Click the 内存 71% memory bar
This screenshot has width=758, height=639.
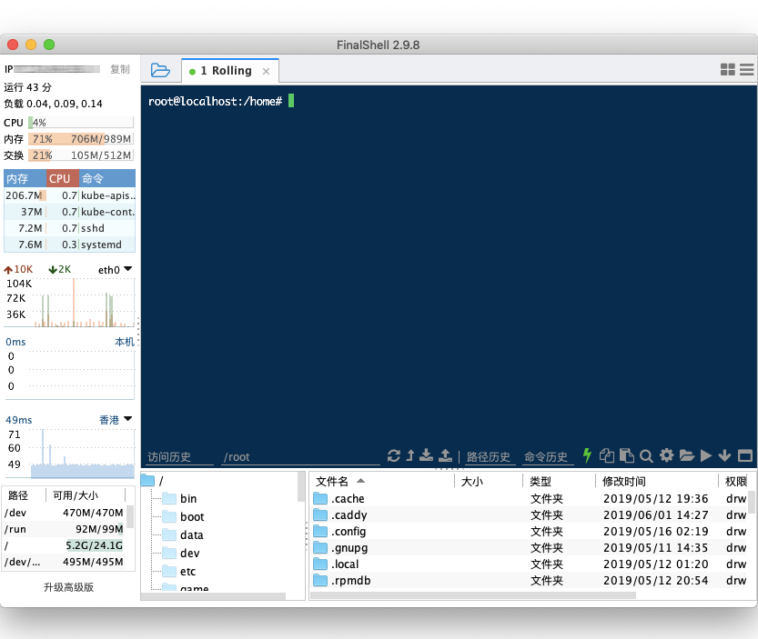point(81,139)
